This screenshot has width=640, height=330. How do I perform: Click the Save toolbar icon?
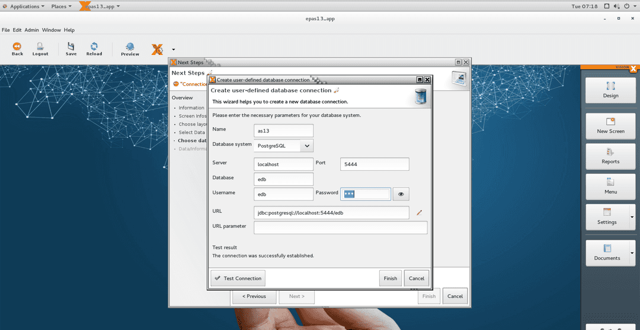click(x=71, y=48)
